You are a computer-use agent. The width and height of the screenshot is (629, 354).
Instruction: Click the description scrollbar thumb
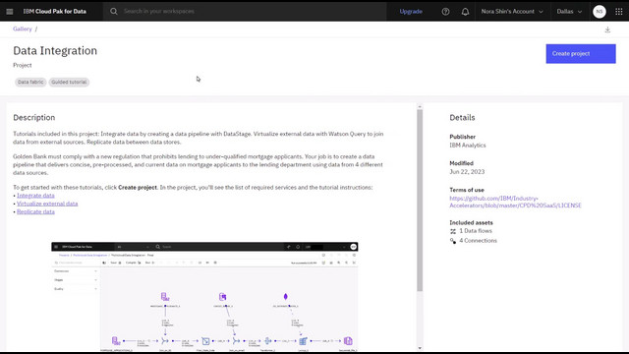point(420,201)
